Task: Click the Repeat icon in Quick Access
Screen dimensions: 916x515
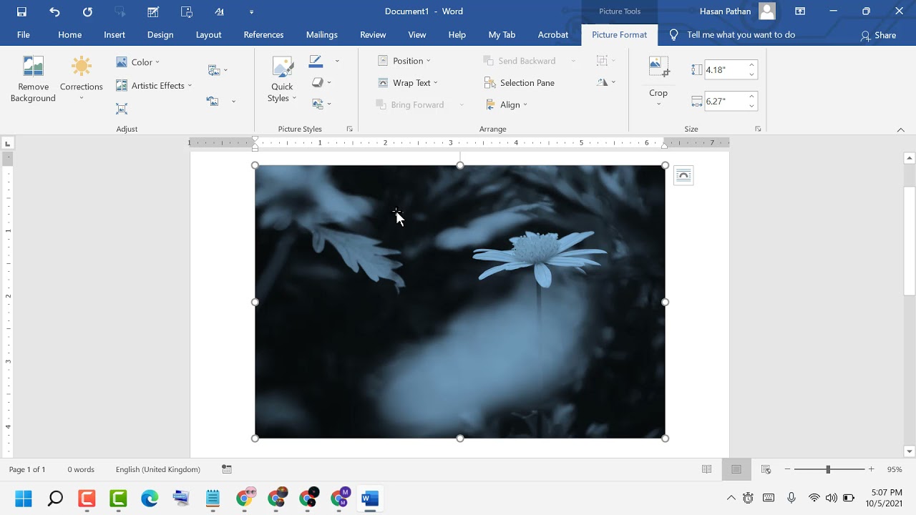Action: (x=87, y=11)
